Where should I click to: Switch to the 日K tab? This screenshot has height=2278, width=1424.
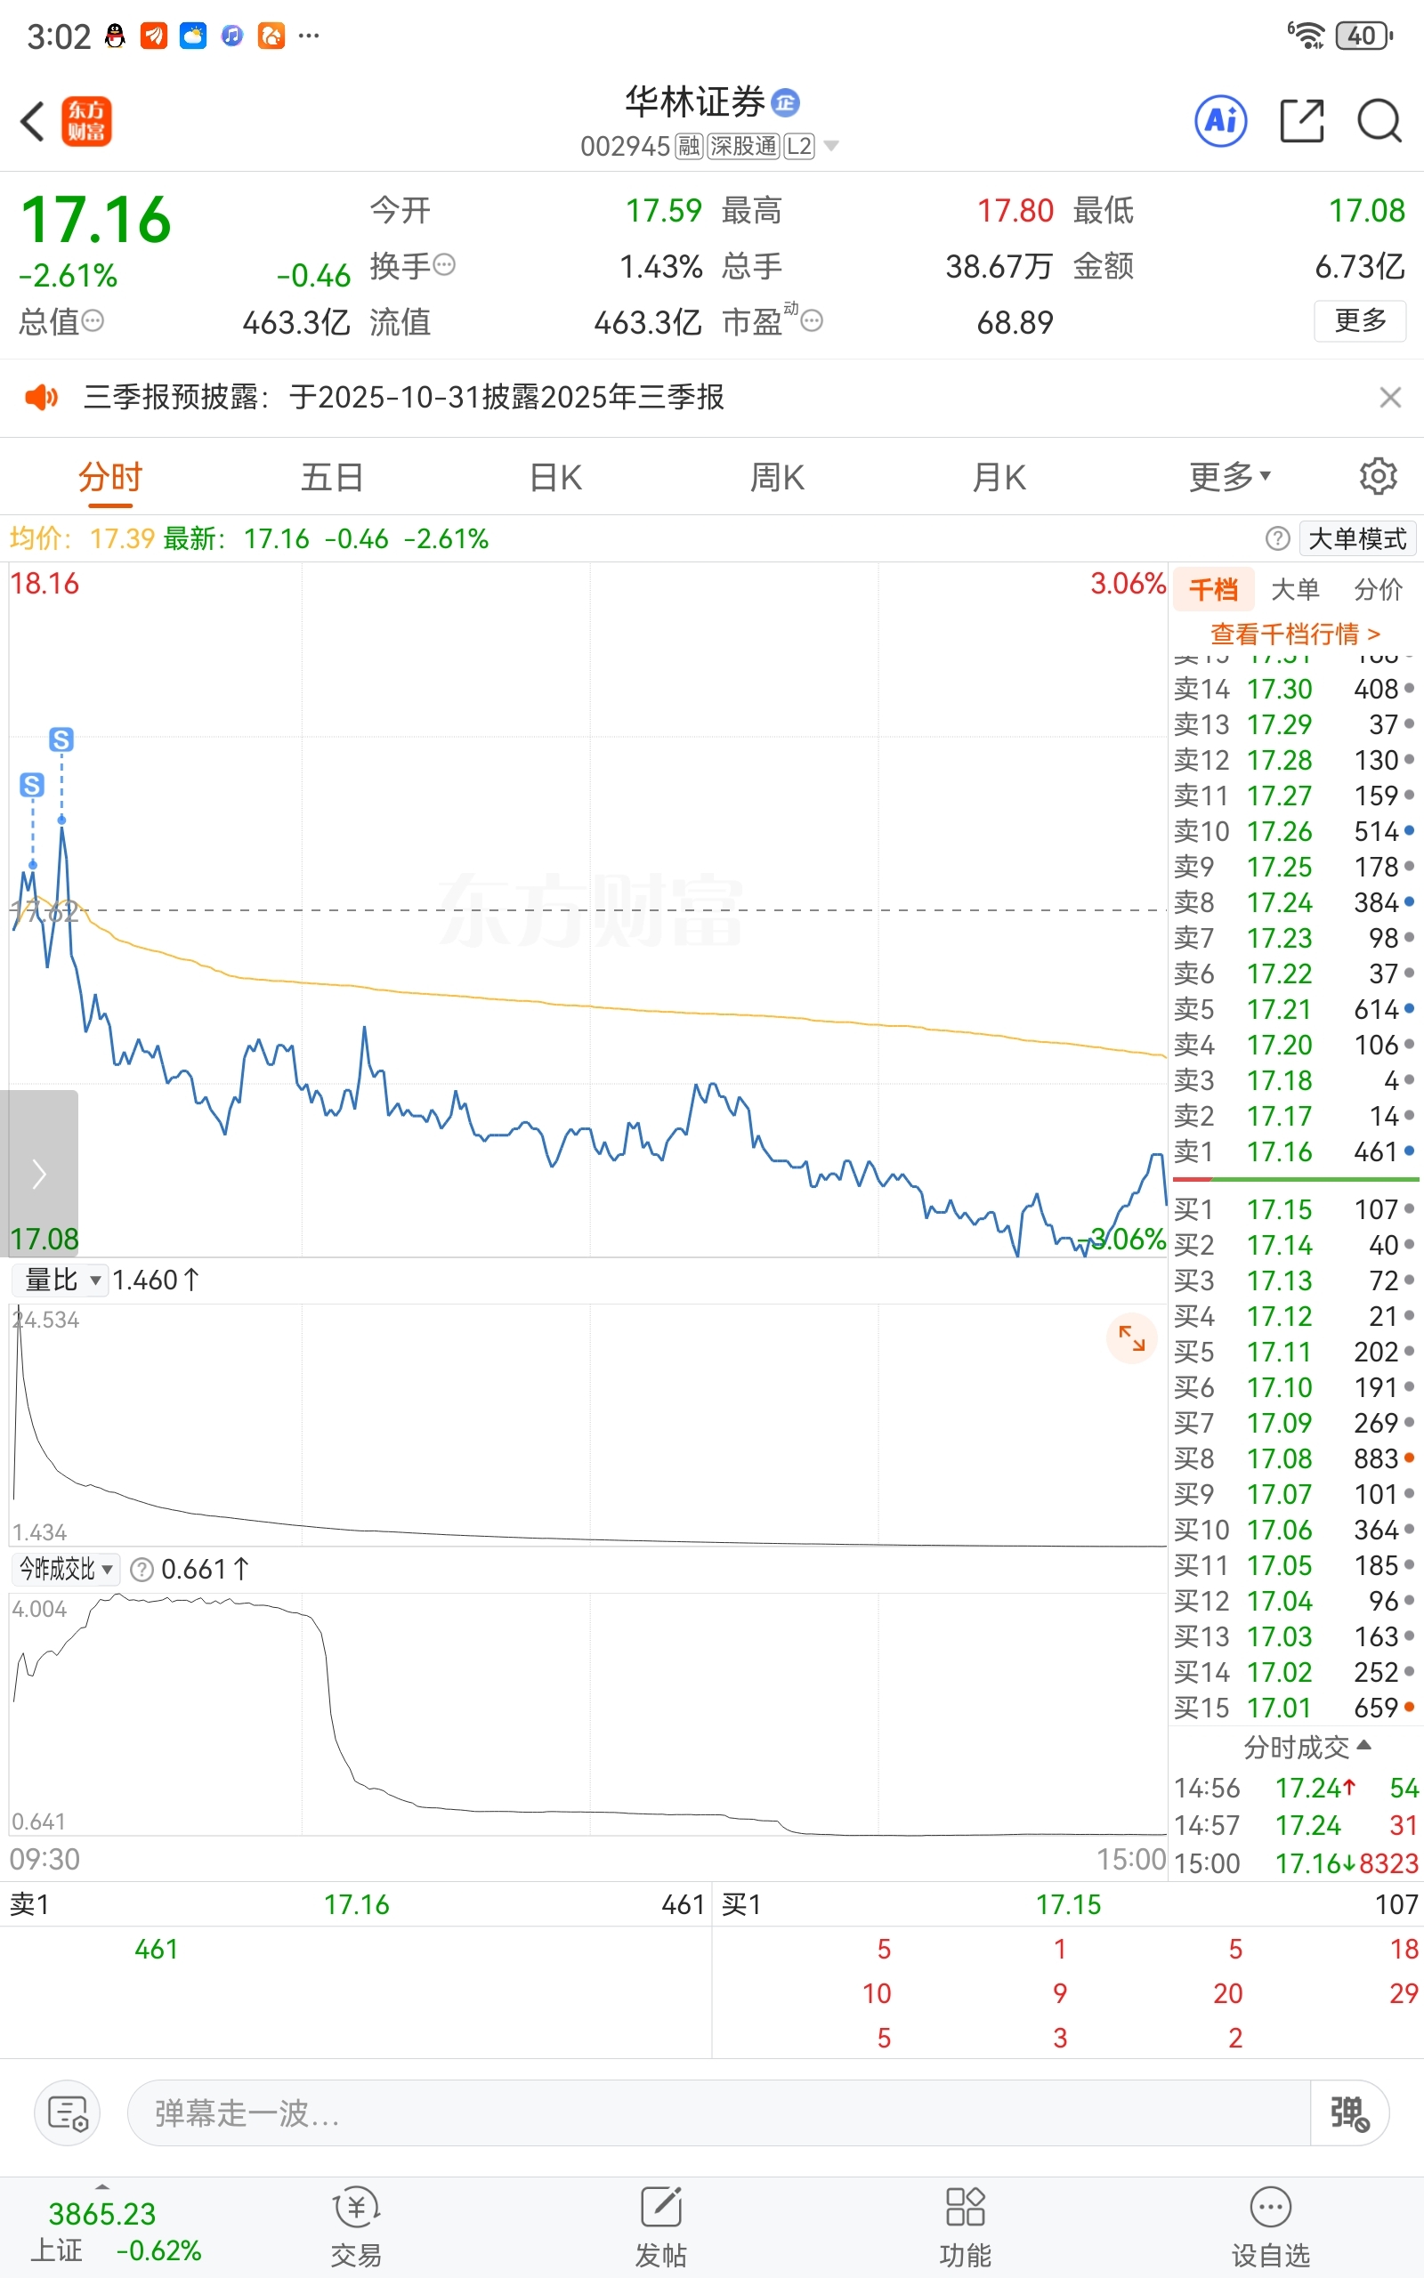[555, 477]
